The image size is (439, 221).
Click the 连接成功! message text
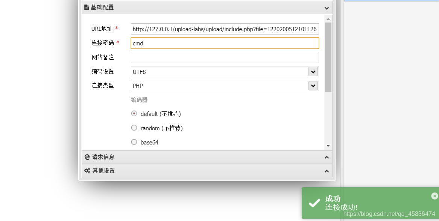[x=341, y=207]
